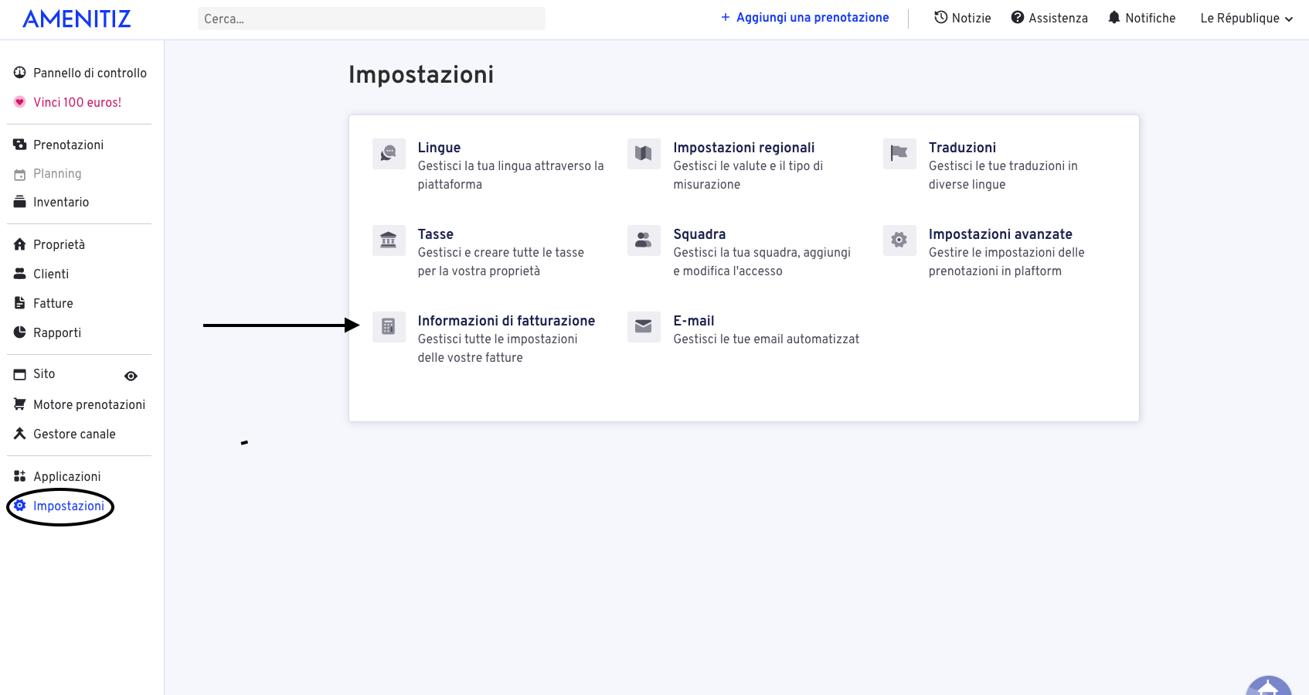The image size is (1309, 695).
Task: Click Aggiungi una prenotazione button
Action: [804, 18]
